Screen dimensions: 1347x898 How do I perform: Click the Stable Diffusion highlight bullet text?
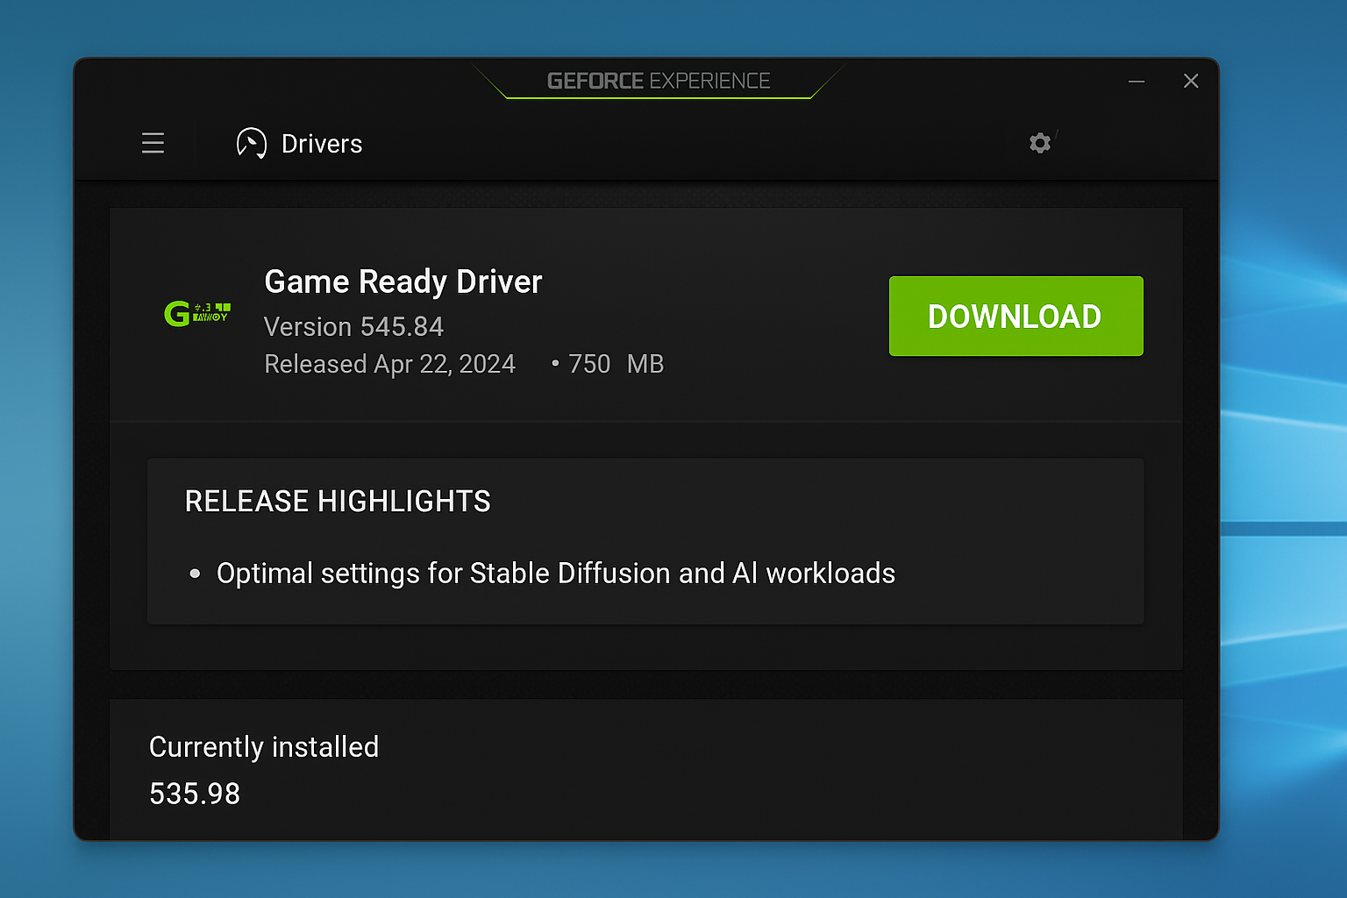coord(556,574)
